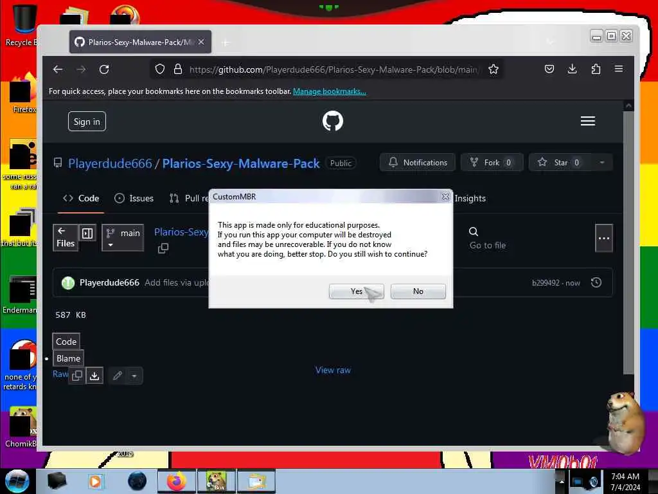The image size is (658, 494).
Task: Open the tracking protection shield icon
Action: [x=160, y=69]
